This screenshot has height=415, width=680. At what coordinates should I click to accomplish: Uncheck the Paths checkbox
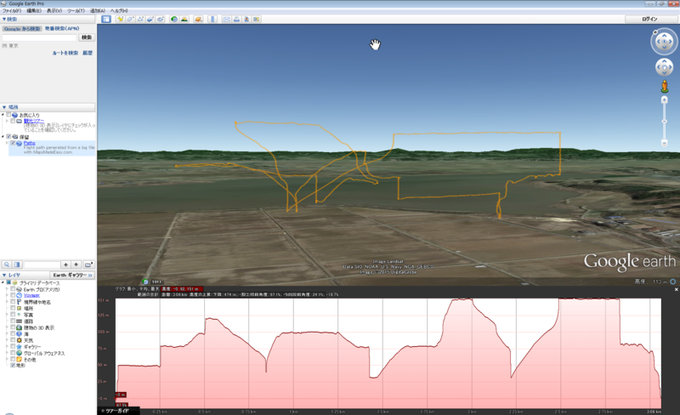(x=13, y=143)
